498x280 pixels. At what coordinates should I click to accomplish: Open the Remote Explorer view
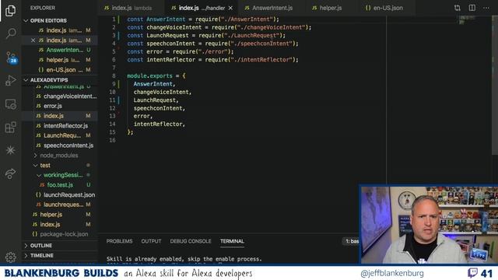[x=10, y=104]
